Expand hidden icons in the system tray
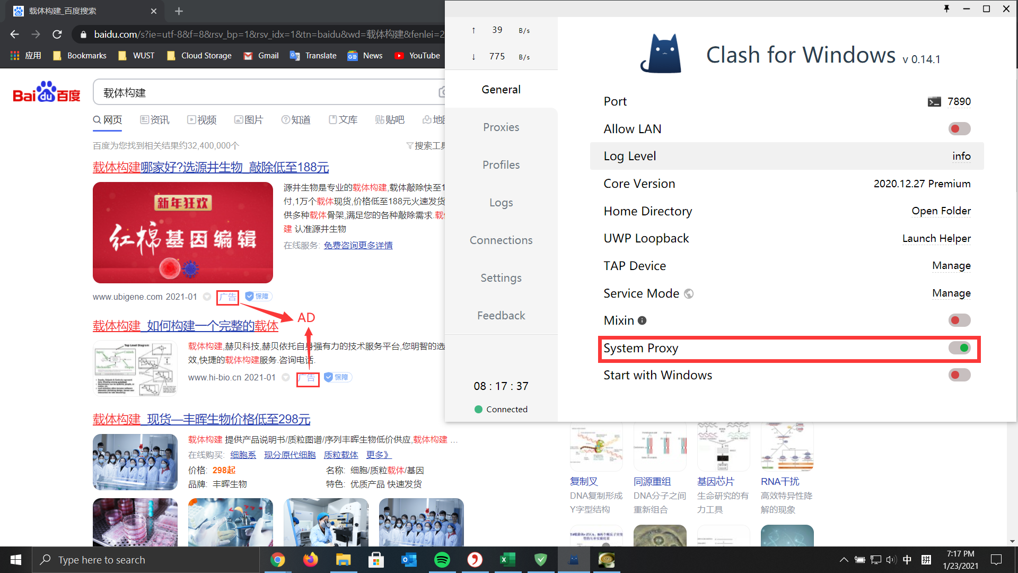1018x573 pixels. (843, 560)
